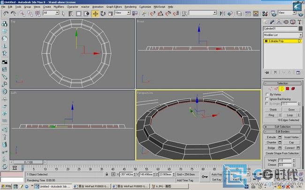305x190 pixels.
Task: Click the Configure Modifier Sets icon
Action: point(298,73)
